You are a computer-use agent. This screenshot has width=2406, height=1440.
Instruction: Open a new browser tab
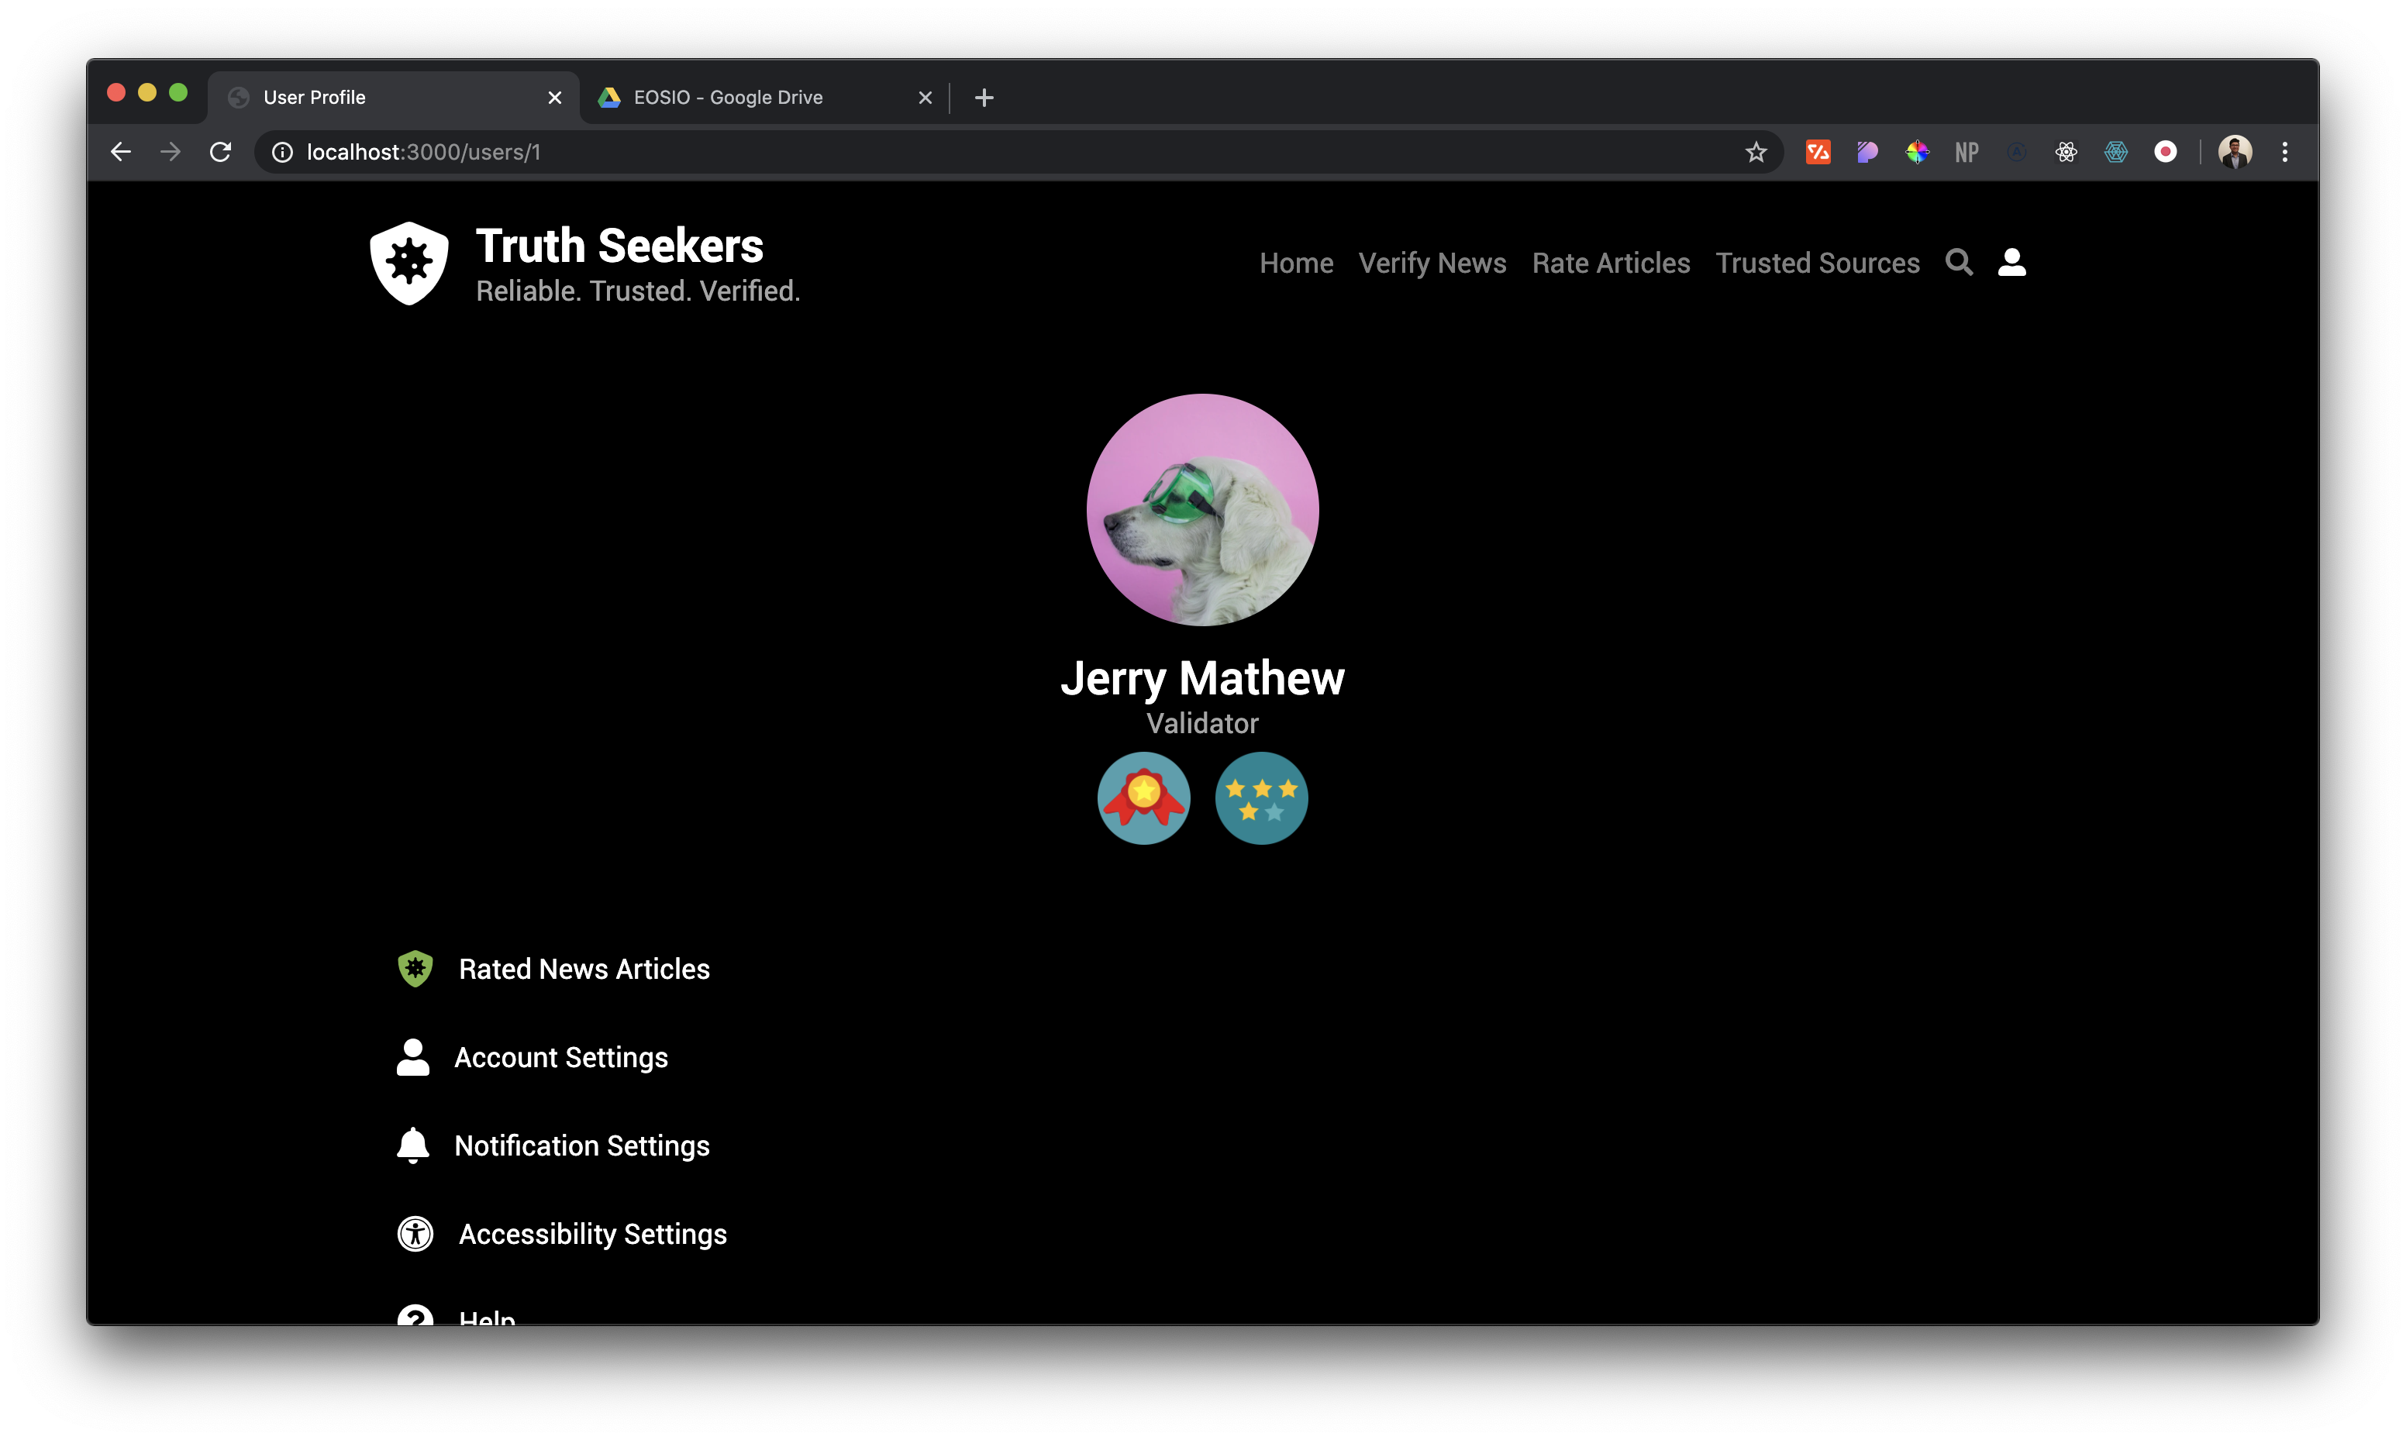tap(984, 97)
